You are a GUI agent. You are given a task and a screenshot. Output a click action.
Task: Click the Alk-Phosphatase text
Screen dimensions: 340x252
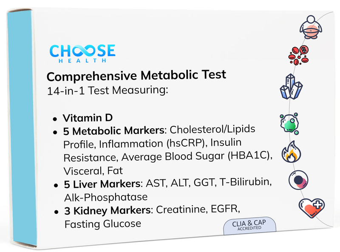(105, 197)
